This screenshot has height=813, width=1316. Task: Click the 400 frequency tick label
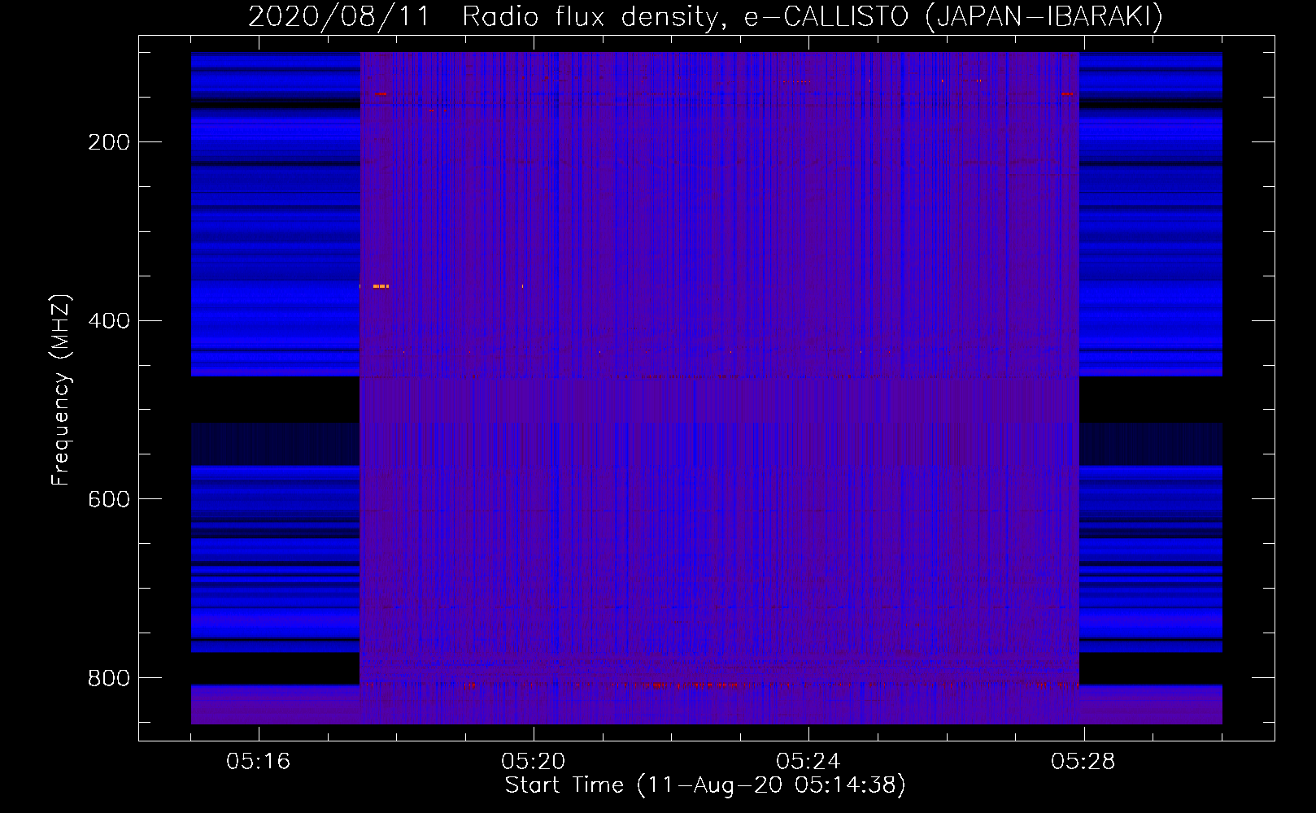[109, 320]
